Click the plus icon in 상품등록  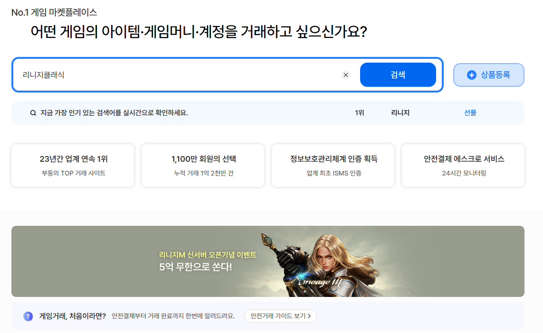click(x=472, y=75)
